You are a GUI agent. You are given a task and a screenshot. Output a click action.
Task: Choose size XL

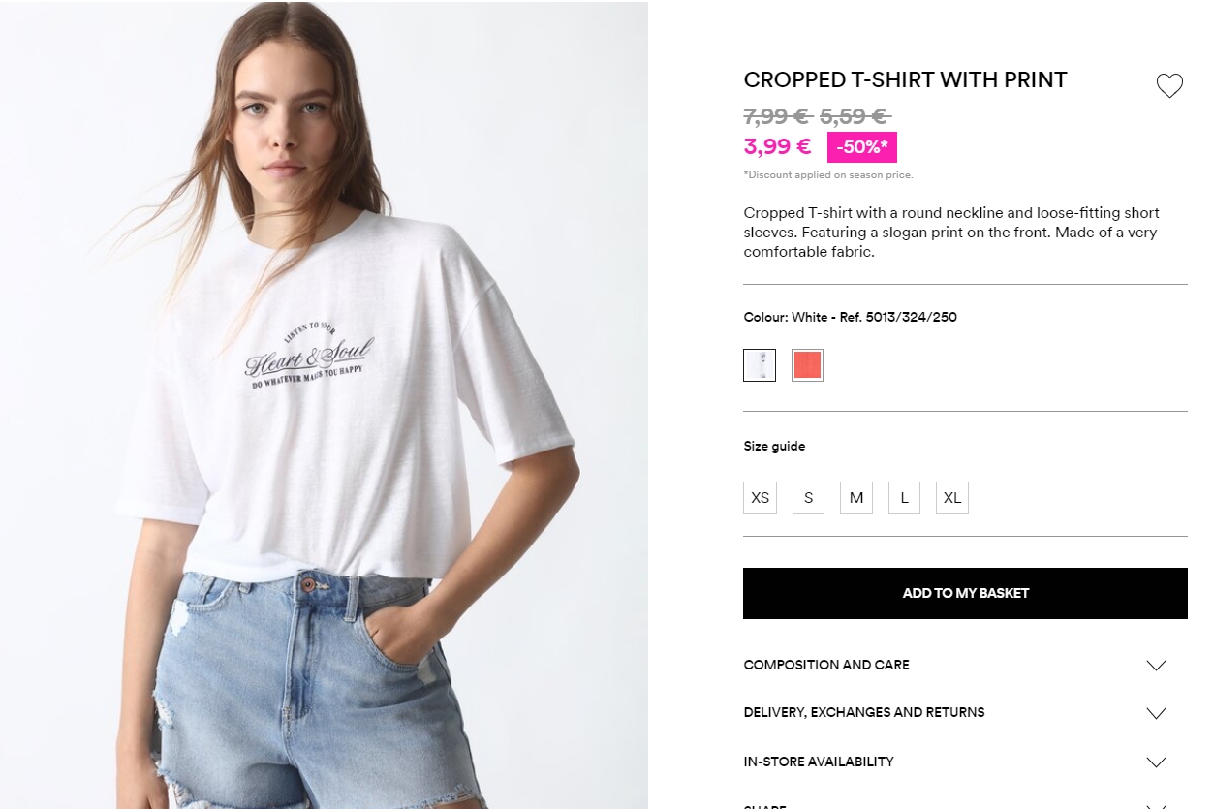click(952, 498)
